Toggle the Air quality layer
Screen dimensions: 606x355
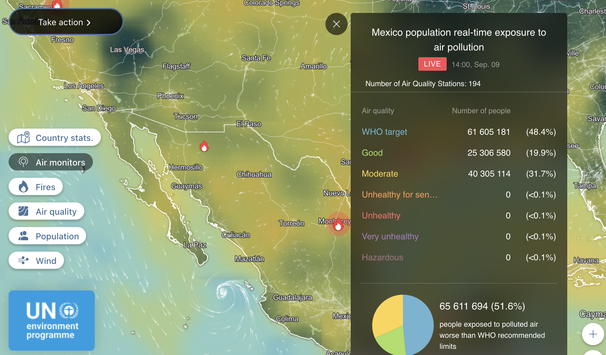click(x=46, y=211)
